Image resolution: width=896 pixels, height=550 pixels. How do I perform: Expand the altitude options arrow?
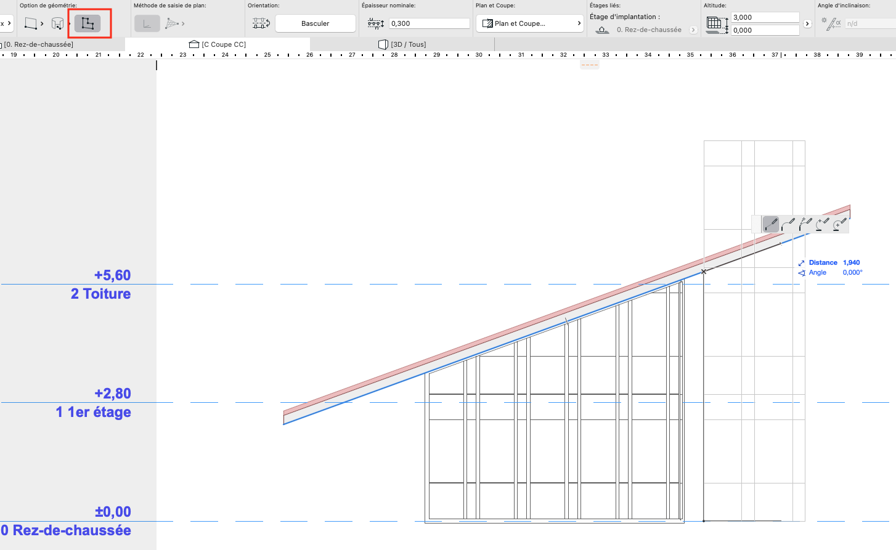pyautogui.click(x=807, y=23)
